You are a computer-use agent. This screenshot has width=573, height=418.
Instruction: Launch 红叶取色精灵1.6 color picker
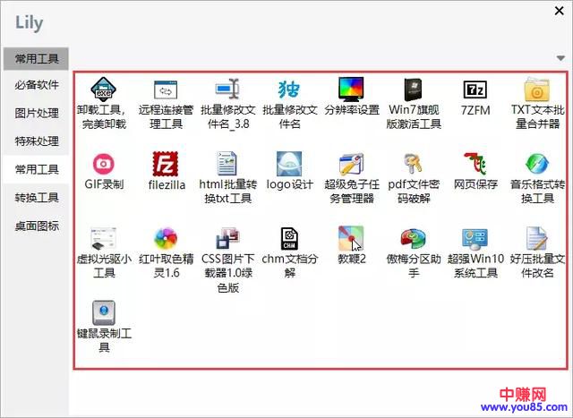[166, 238]
